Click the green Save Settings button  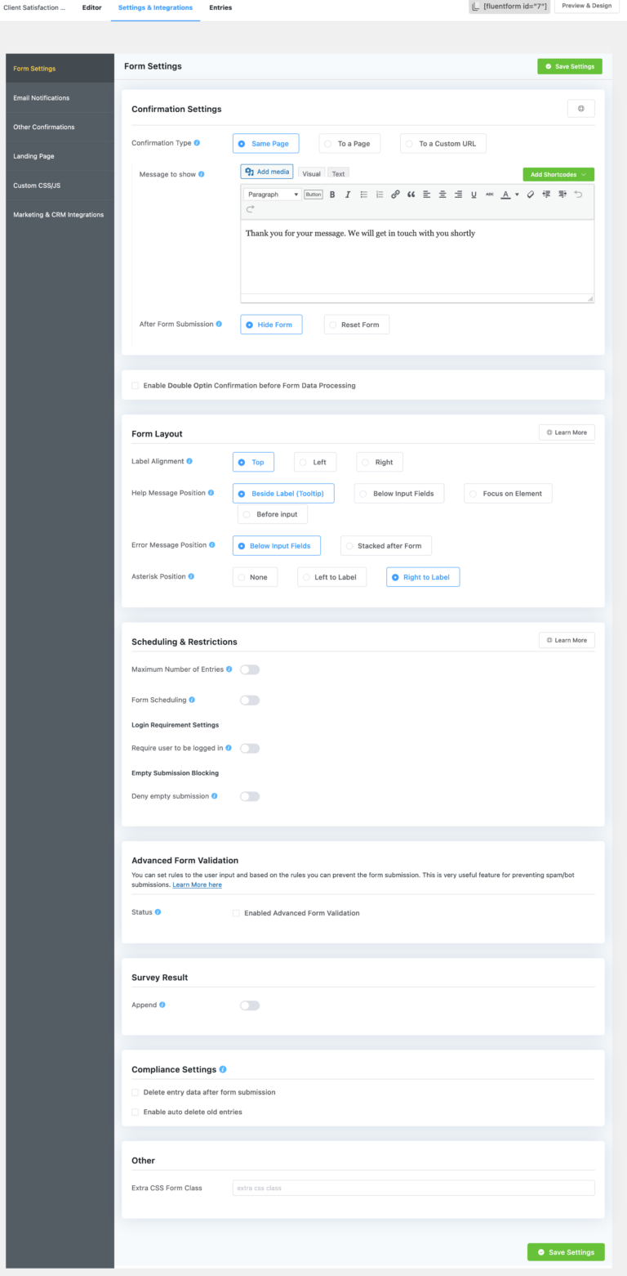569,66
